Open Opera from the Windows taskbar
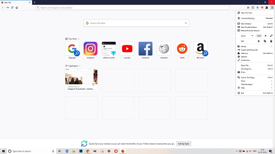 [x=116, y=151]
